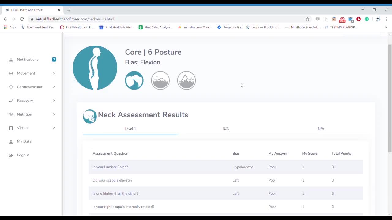Bookmark this page with the star icon

(x=307, y=19)
